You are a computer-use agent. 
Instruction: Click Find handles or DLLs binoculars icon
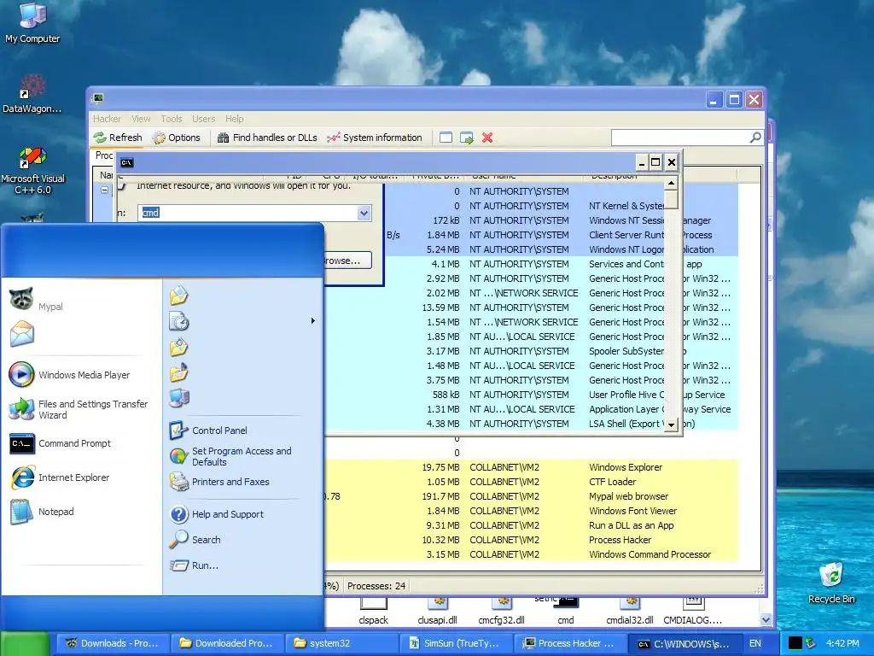[223, 138]
